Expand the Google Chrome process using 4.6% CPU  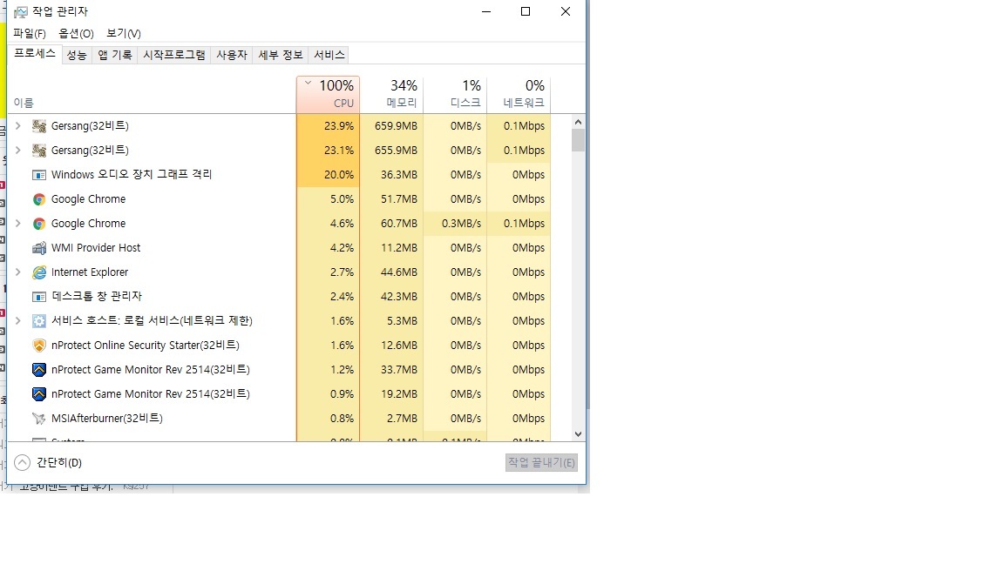pyautogui.click(x=18, y=223)
